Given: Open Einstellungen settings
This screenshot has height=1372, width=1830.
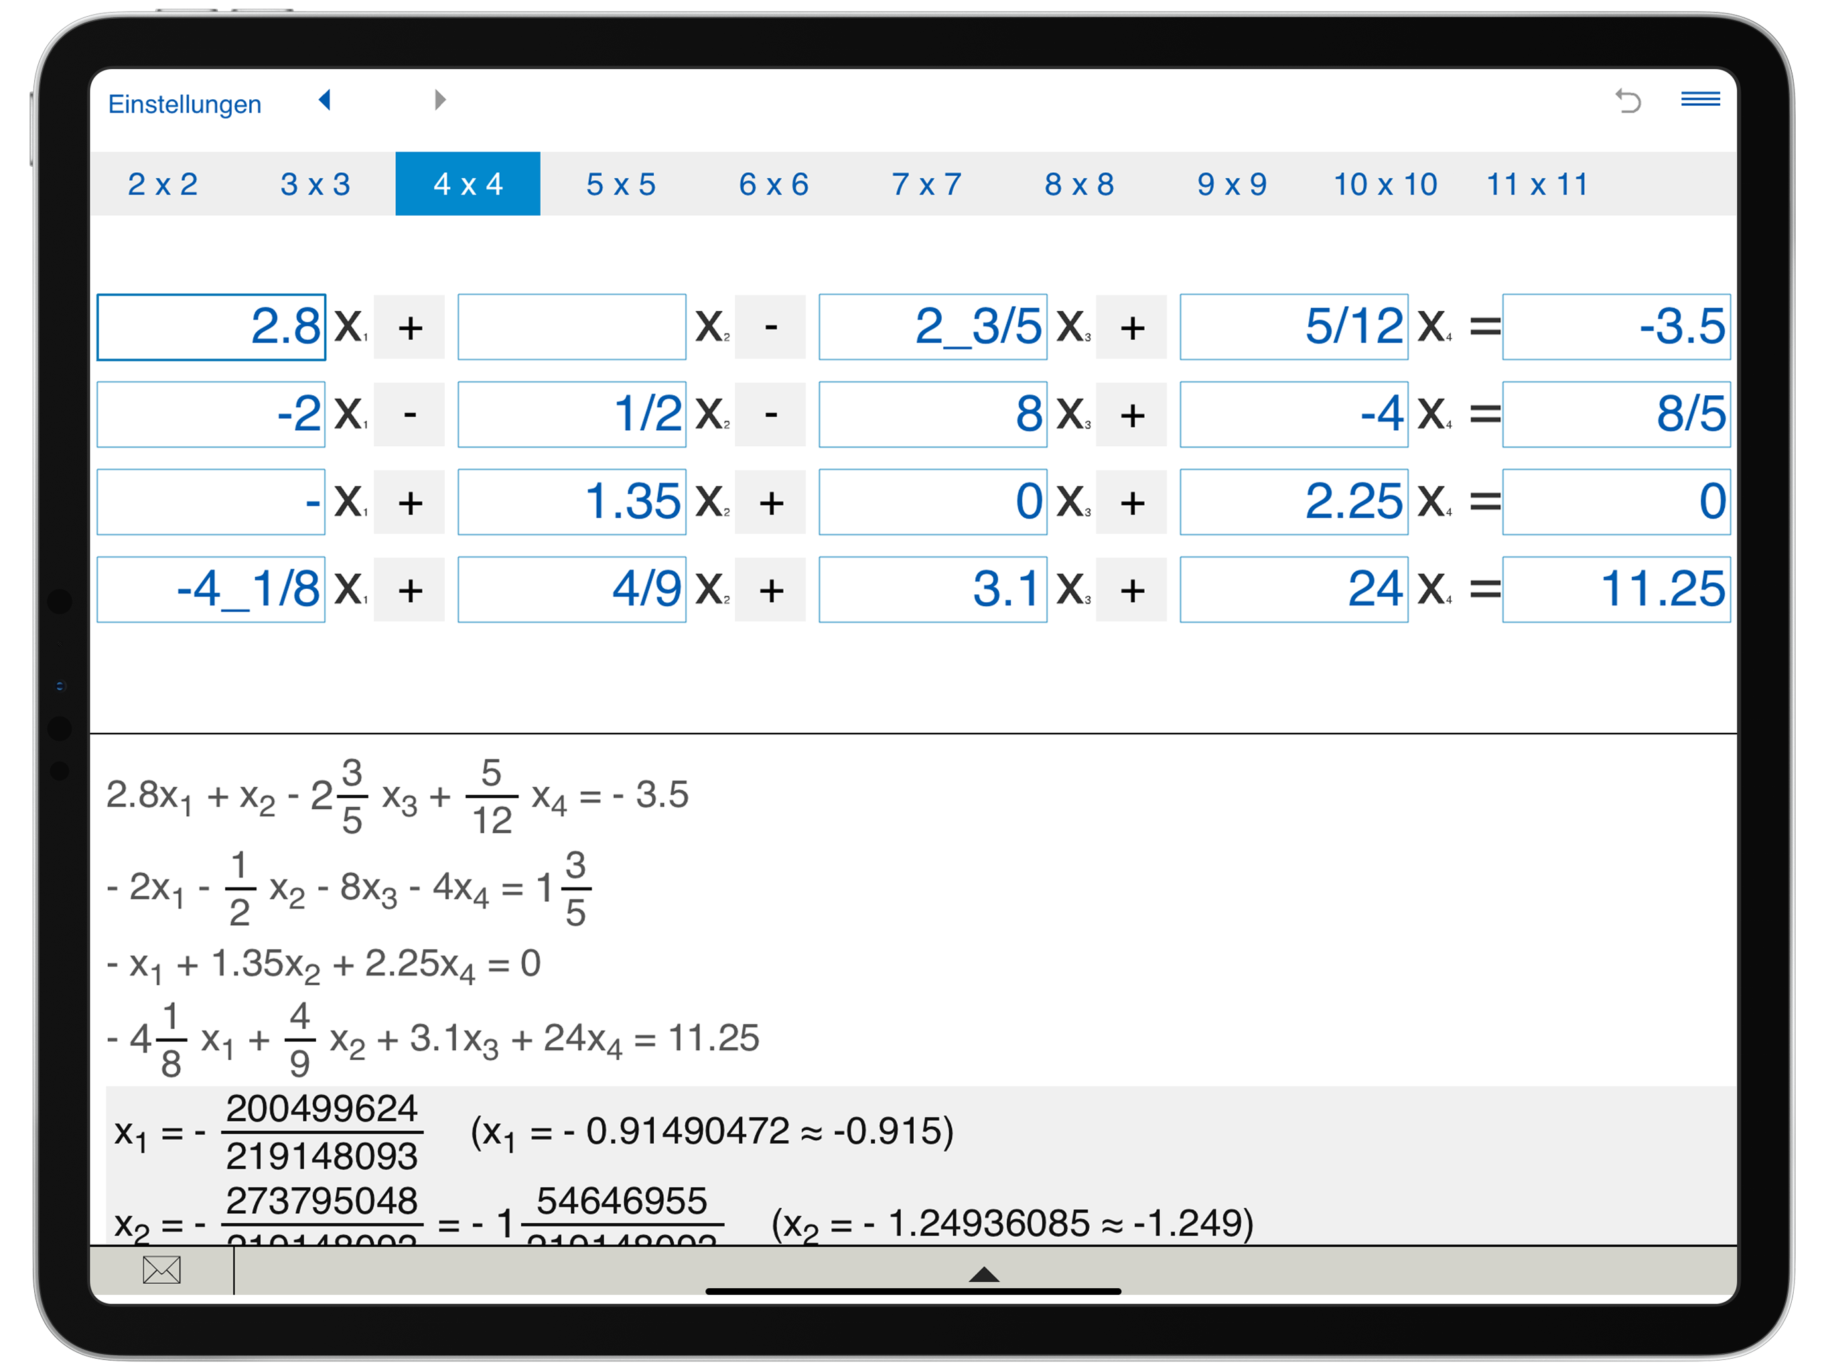Looking at the screenshot, I should 184,105.
